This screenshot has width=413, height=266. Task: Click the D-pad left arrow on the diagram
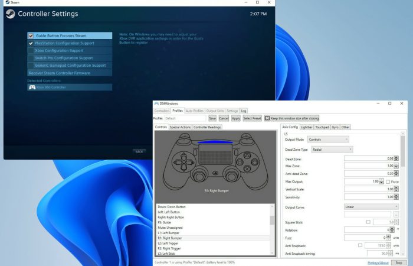tap(178, 162)
